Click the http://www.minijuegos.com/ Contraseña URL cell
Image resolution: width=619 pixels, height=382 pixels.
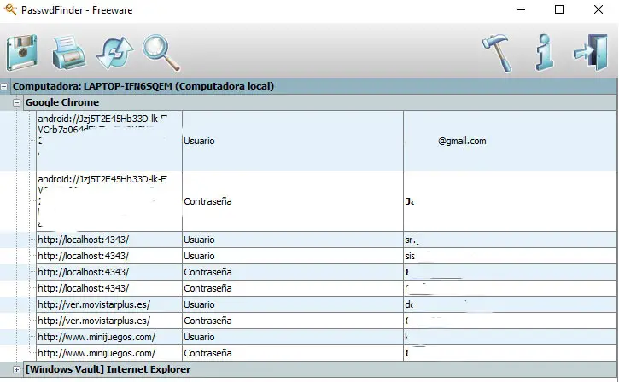coord(109,353)
